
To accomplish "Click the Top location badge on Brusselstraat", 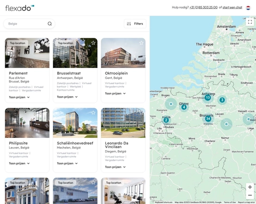I will click(65, 43).
